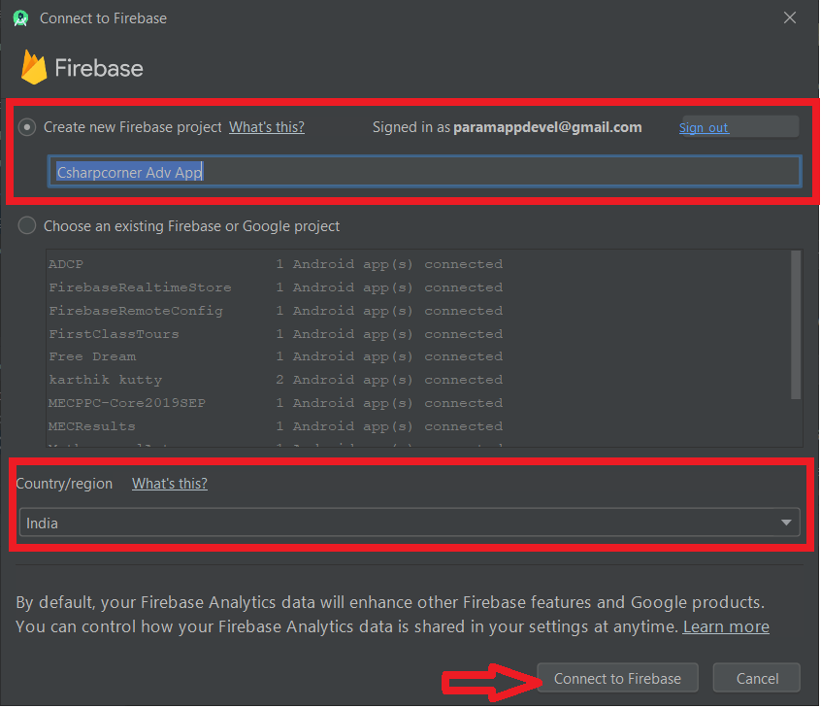
Task: Select the 'Free Dream' project entry
Action: pos(92,356)
